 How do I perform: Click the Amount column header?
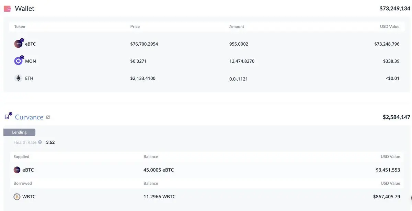pyautogui.click(x=237, y=26)
